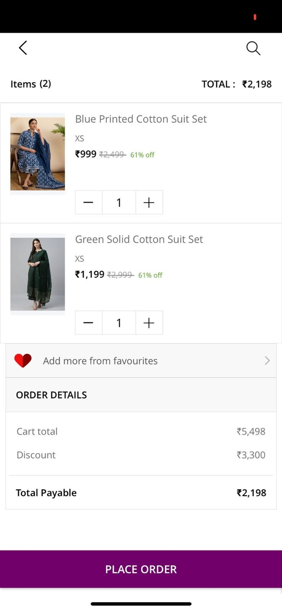Viewport: 282px width, 611px height.
Task: Open the Green Solid Cotton Suit Set thumbnail
Action: [38, 274]
